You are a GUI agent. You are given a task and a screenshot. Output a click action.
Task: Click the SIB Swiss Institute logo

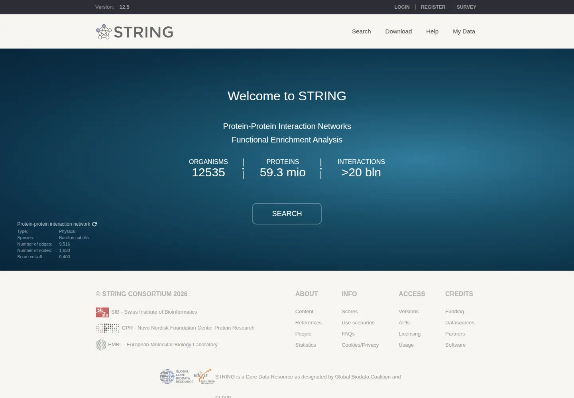(x=102, y=312)
